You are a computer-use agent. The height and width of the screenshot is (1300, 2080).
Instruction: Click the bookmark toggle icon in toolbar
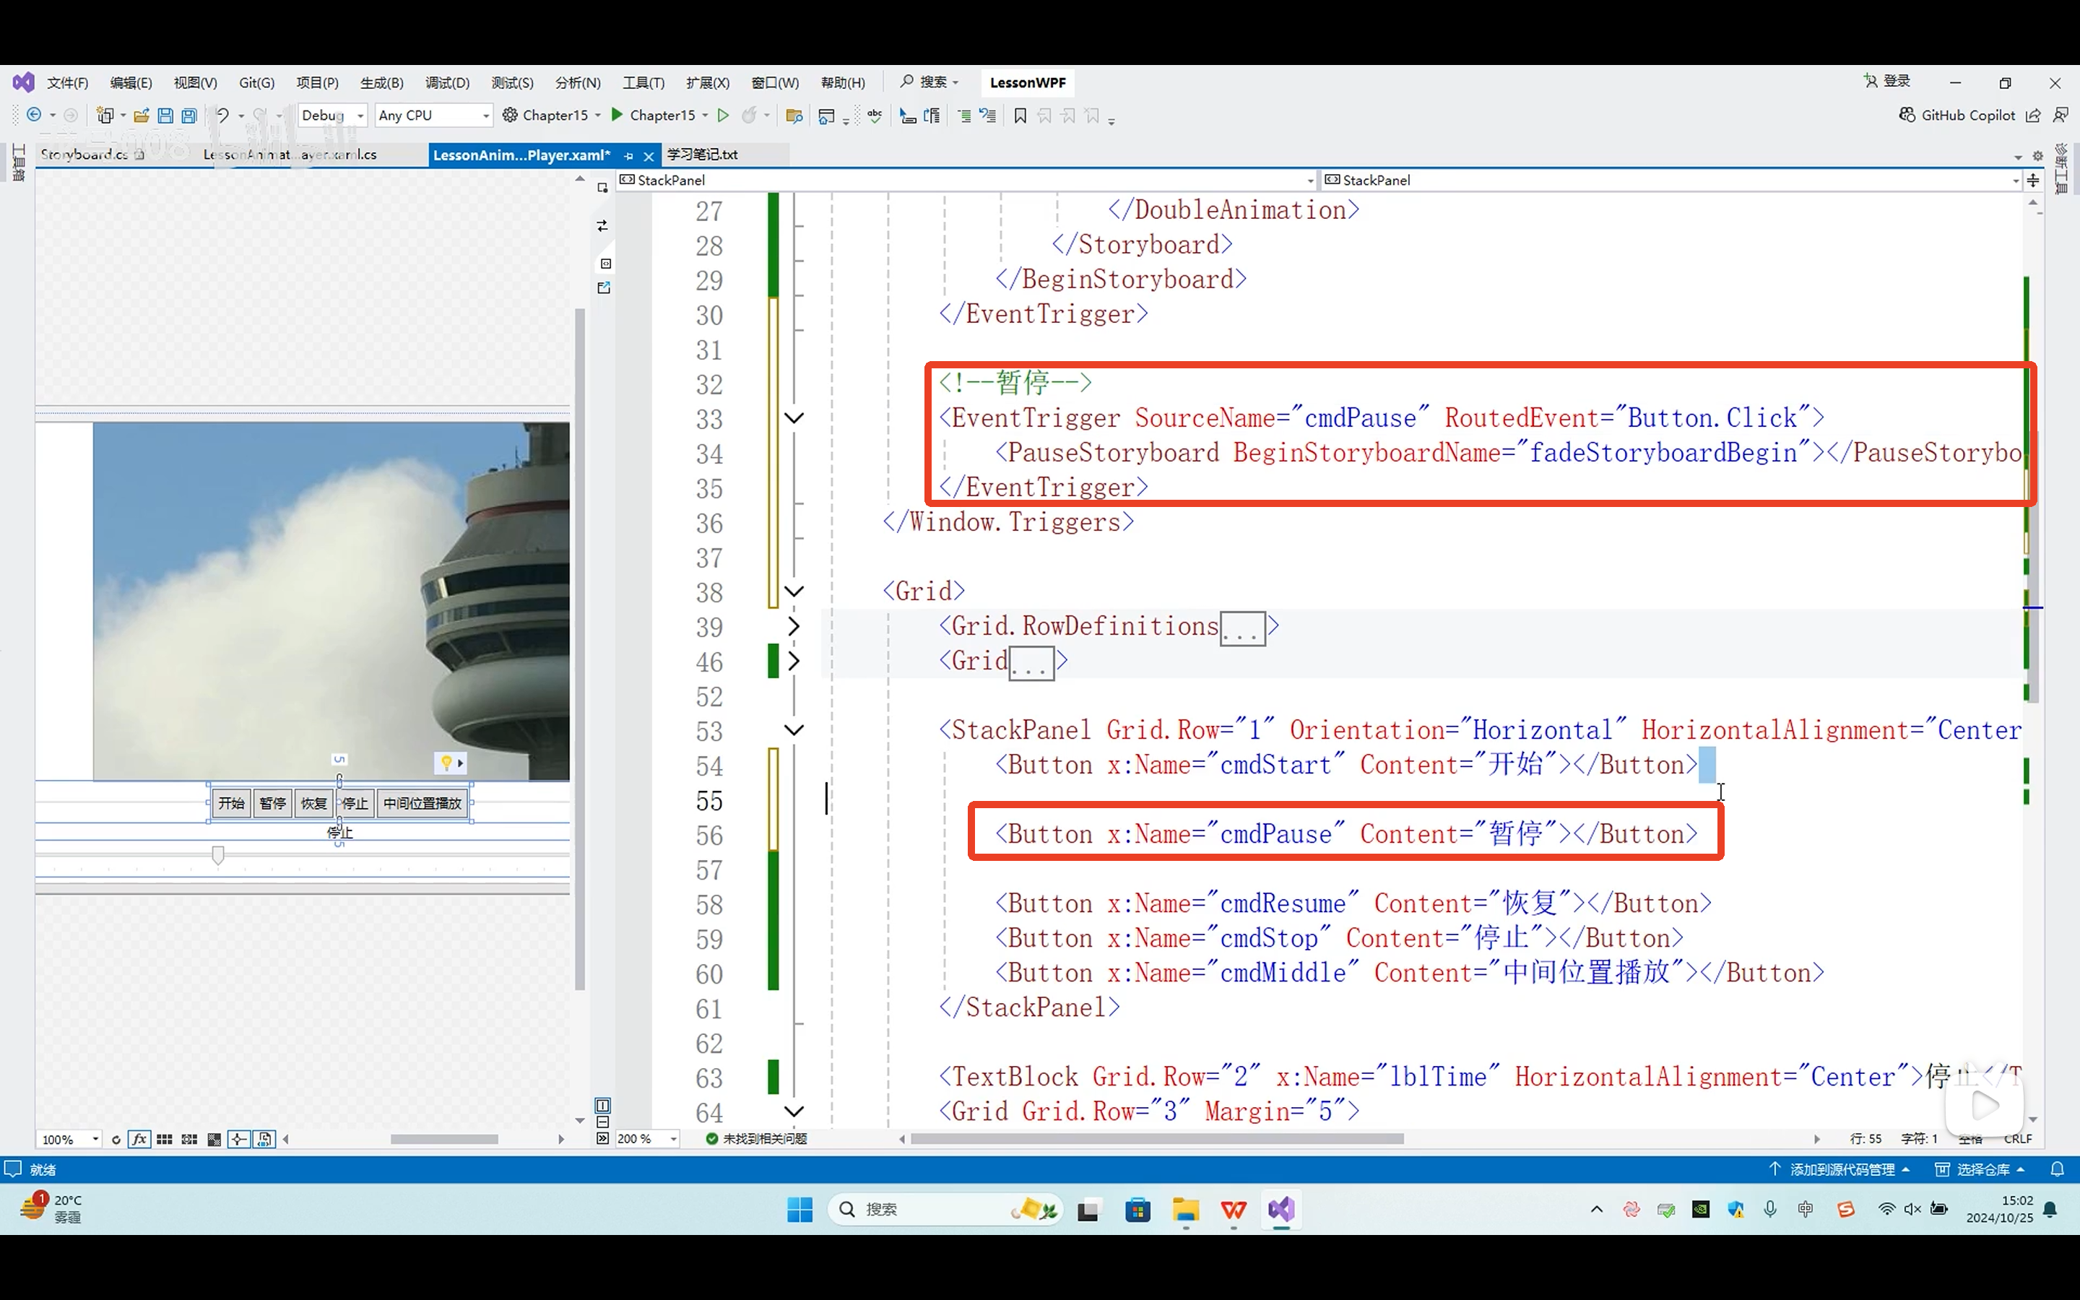tap(1020, 116)
